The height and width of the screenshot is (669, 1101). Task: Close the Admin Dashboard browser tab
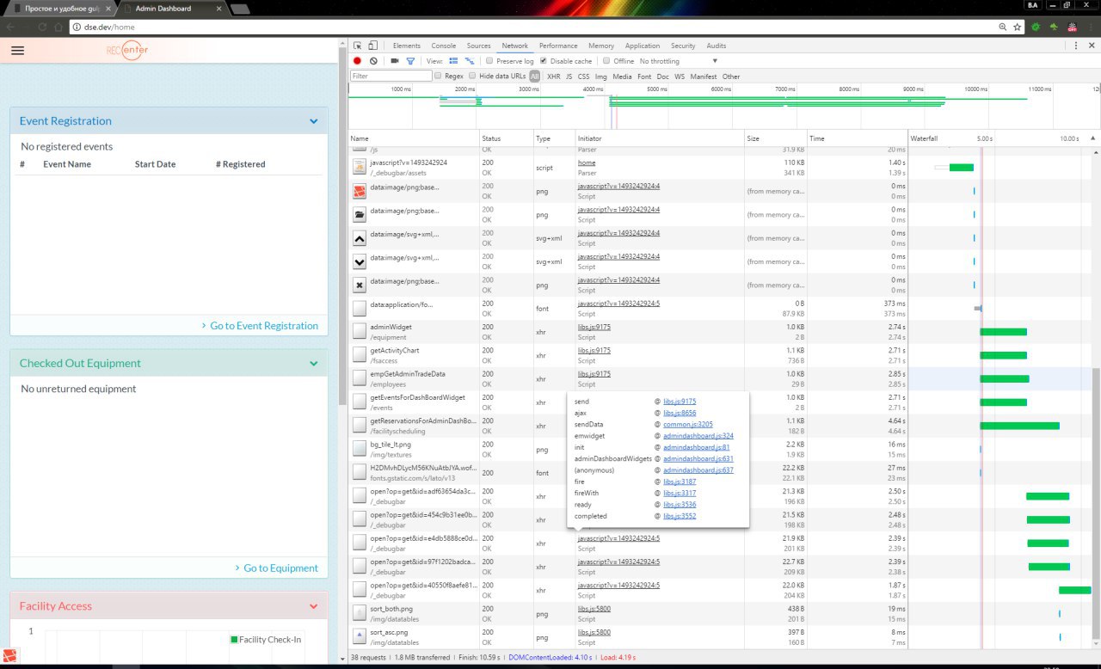pos(219,9)
